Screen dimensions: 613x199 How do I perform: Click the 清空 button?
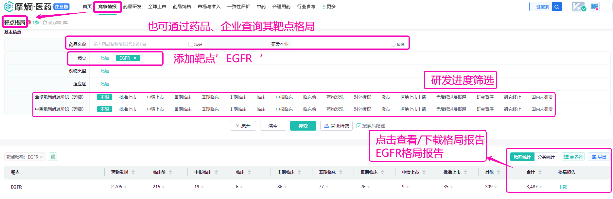273,126
